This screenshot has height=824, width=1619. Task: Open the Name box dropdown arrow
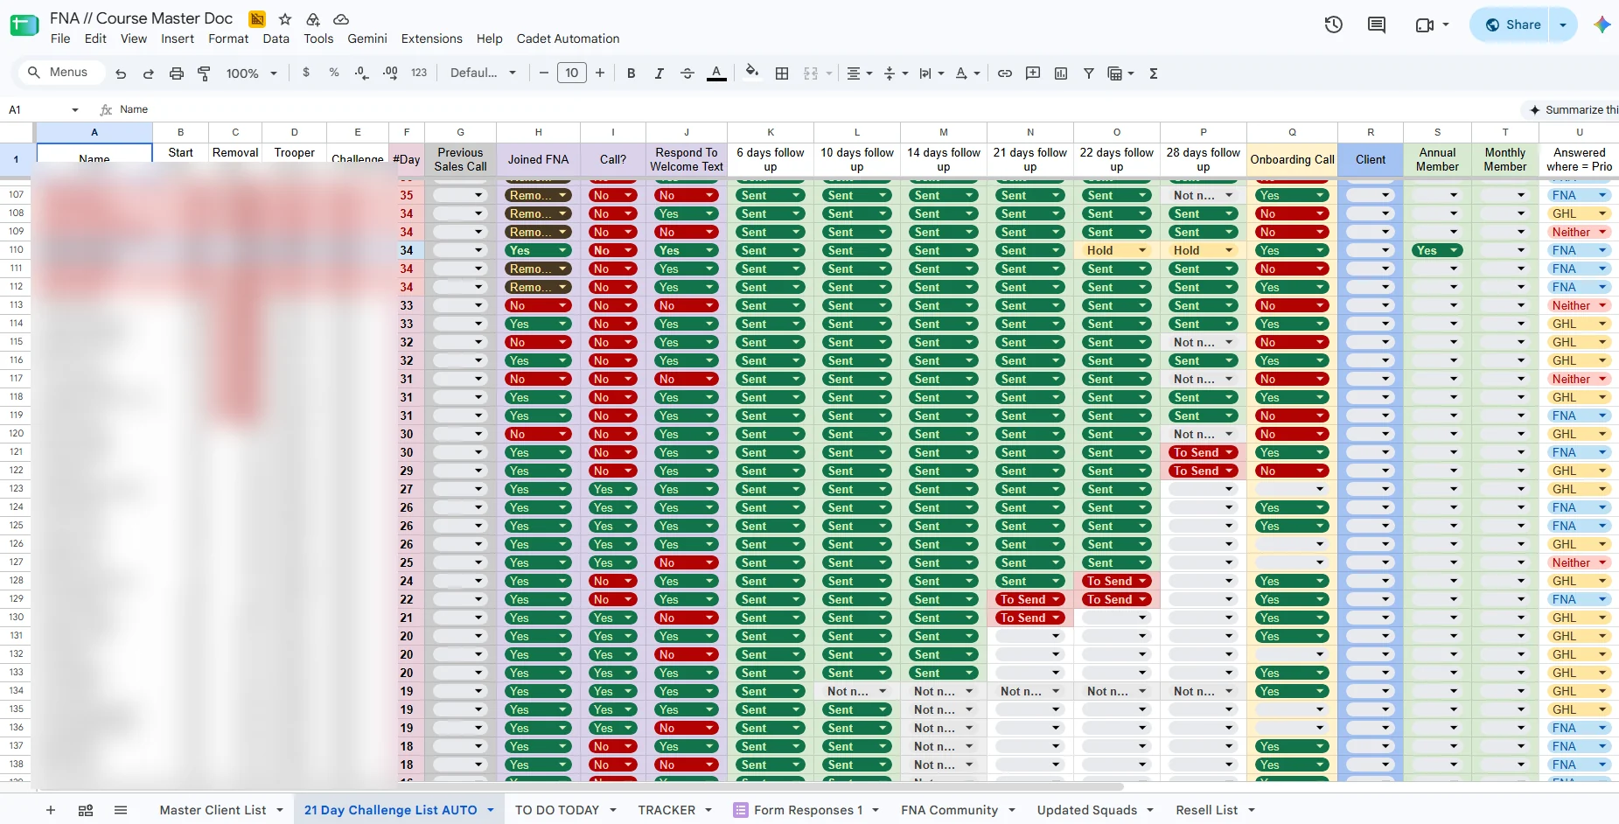[x=75, y=109]
